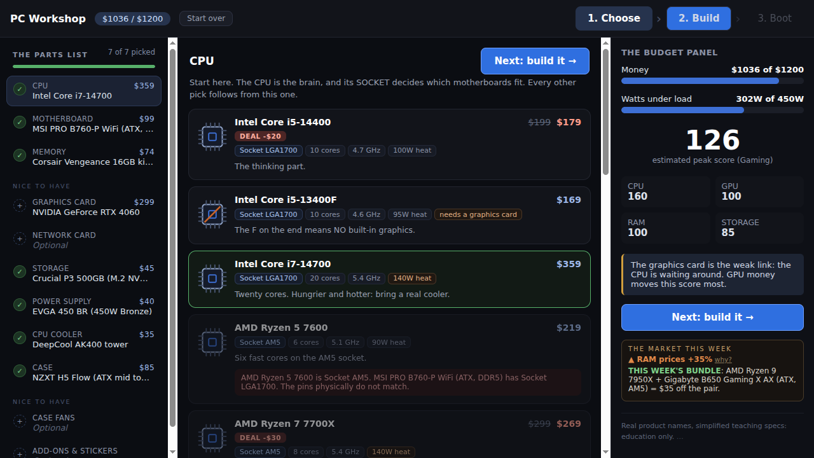Open the Graphics Card RTX 4060 entry
814x458 pixels.
coord(84,207)
